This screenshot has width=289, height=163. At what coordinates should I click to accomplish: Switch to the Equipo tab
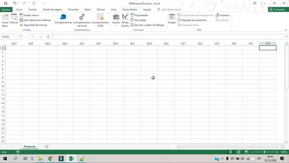[147, 10]
